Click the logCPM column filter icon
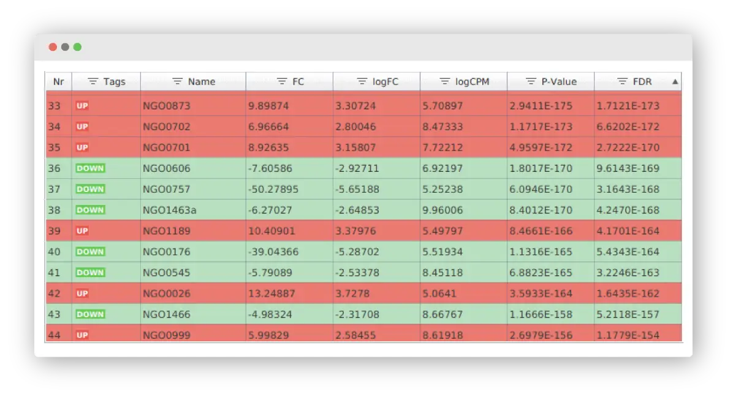733x397 pixels. (444, 81)
